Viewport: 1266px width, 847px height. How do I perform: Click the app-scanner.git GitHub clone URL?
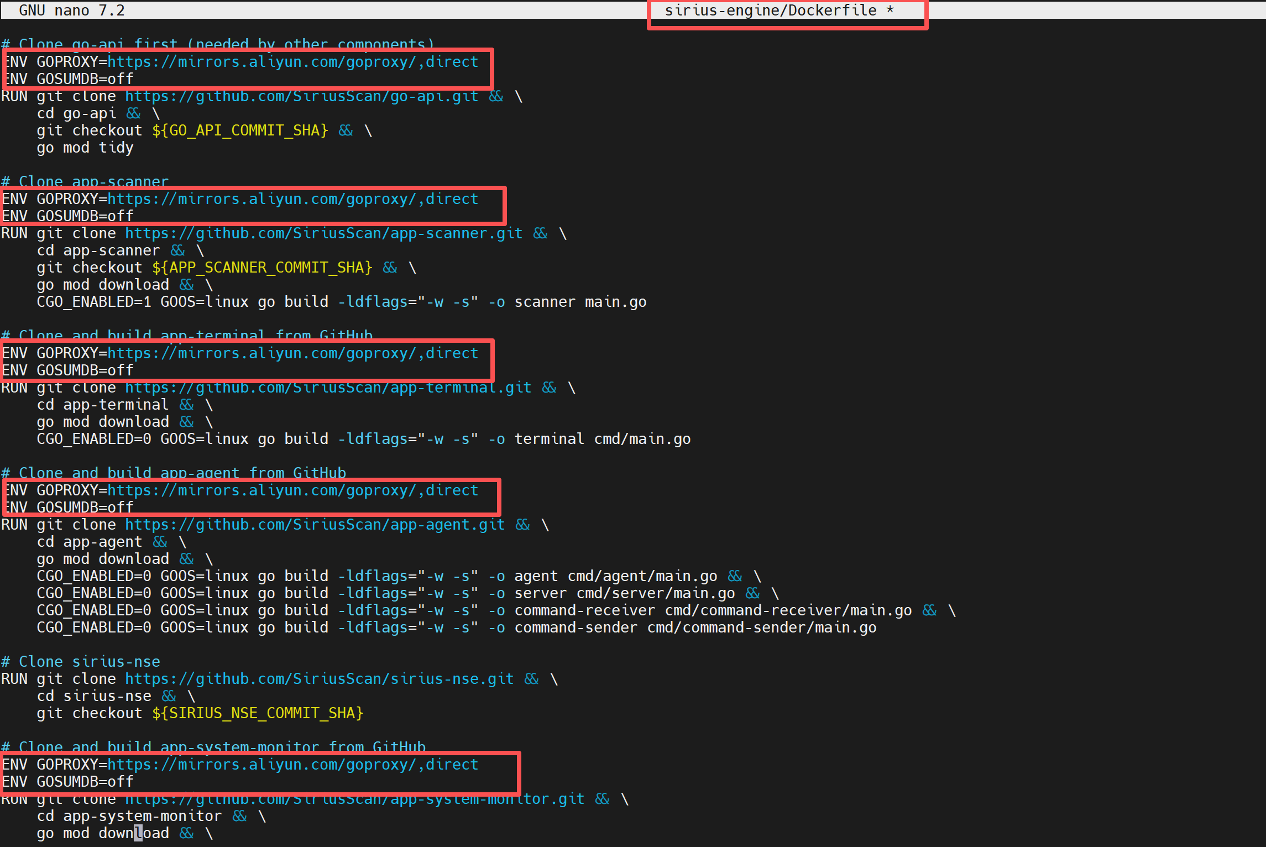[323, 233]
